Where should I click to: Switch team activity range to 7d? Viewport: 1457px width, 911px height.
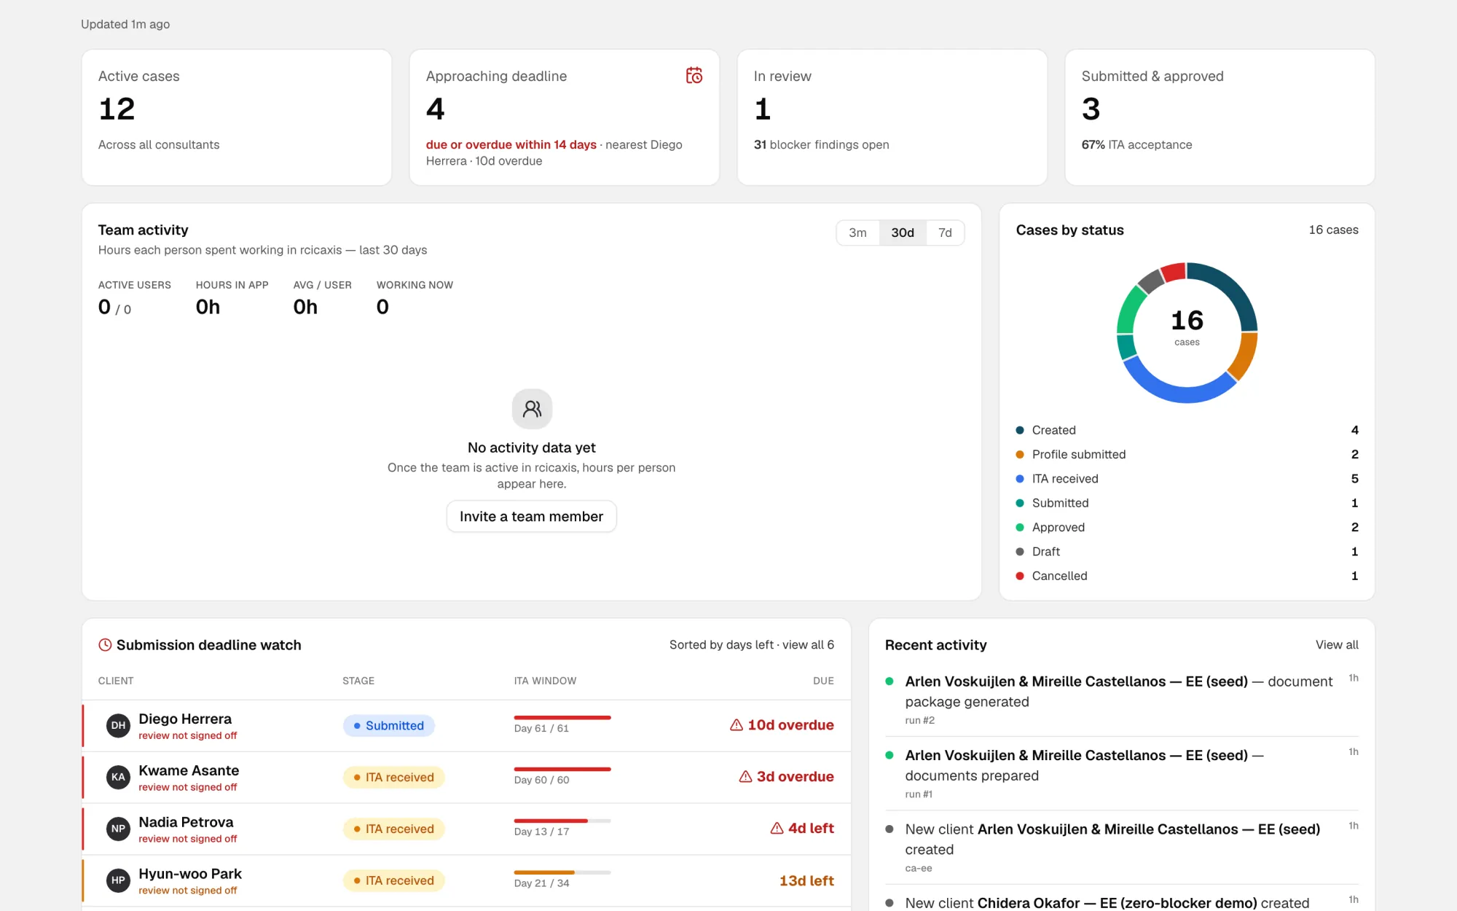pos(945,232)
